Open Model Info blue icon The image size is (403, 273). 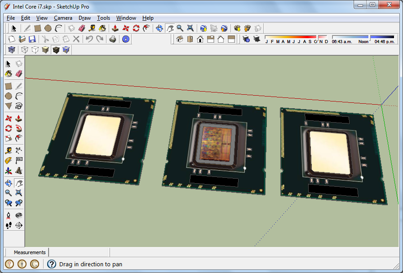(126, 39)
